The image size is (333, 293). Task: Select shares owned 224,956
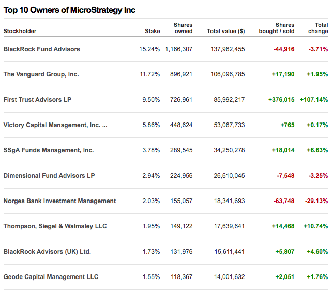pos(181,176)
